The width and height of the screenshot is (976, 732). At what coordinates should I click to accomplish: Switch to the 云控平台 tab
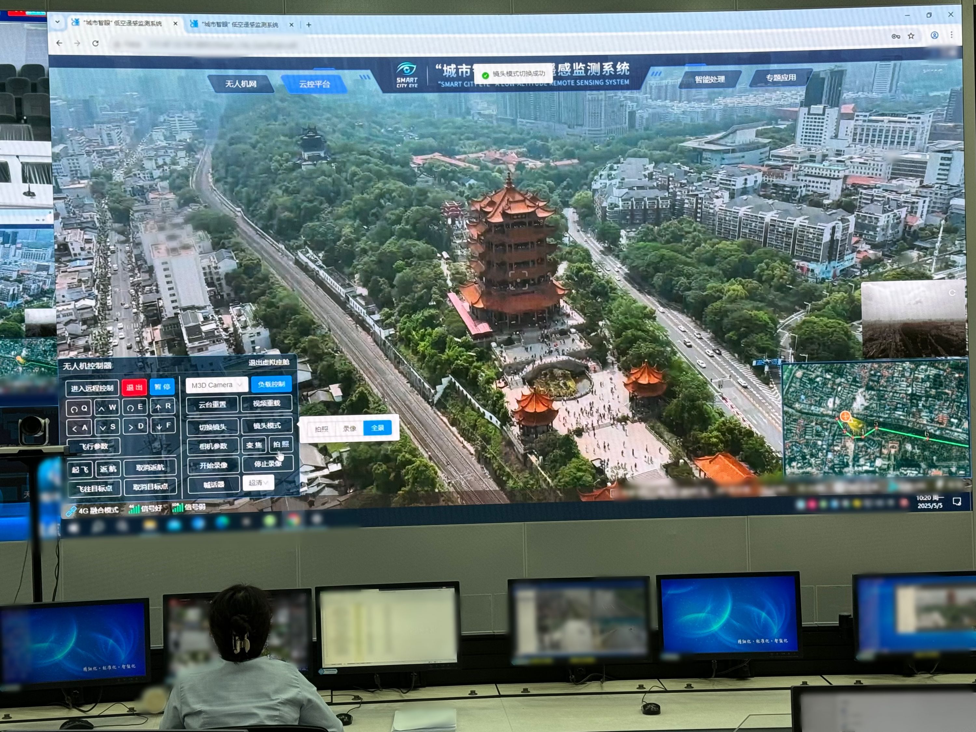(x=314, y=84)
